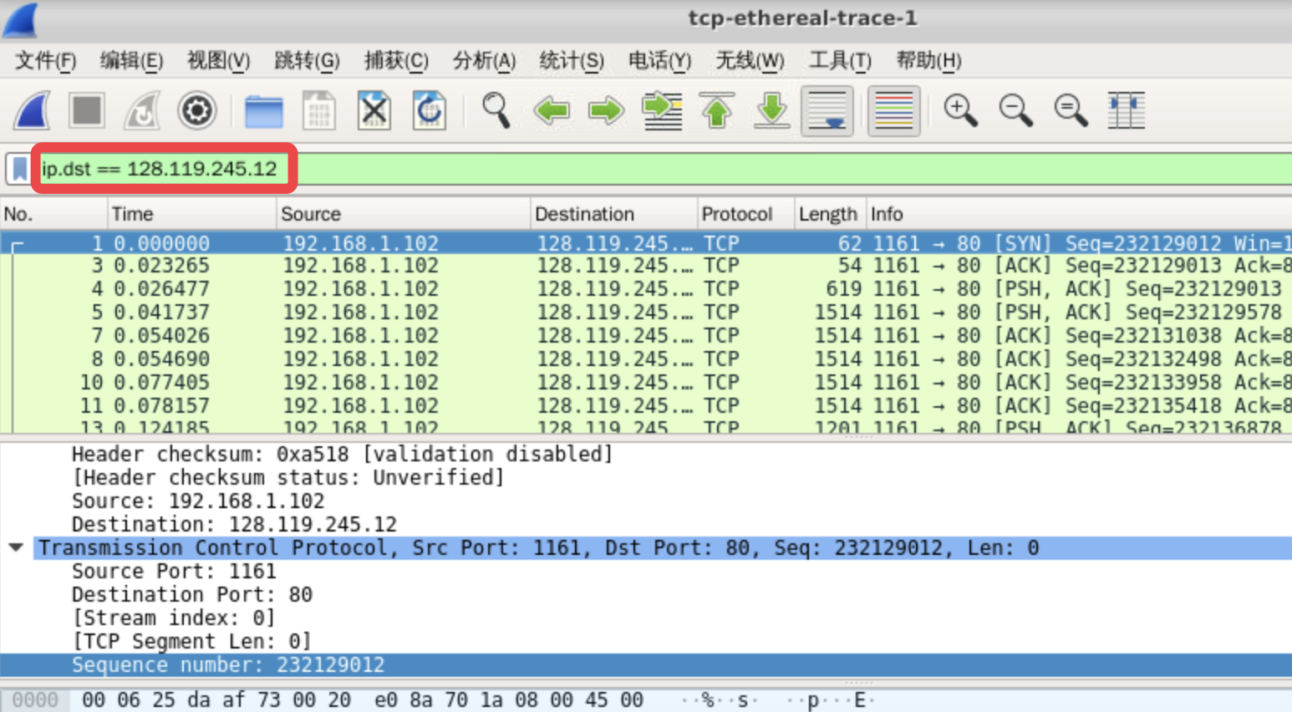Click the display filter input field
Screen dimensions: 1292x712
point(664,169)
